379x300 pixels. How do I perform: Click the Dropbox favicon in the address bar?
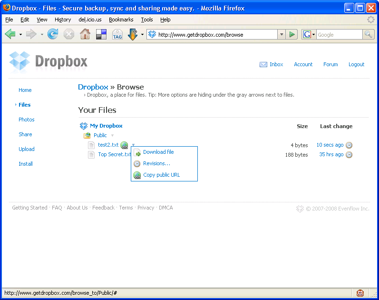152,34
